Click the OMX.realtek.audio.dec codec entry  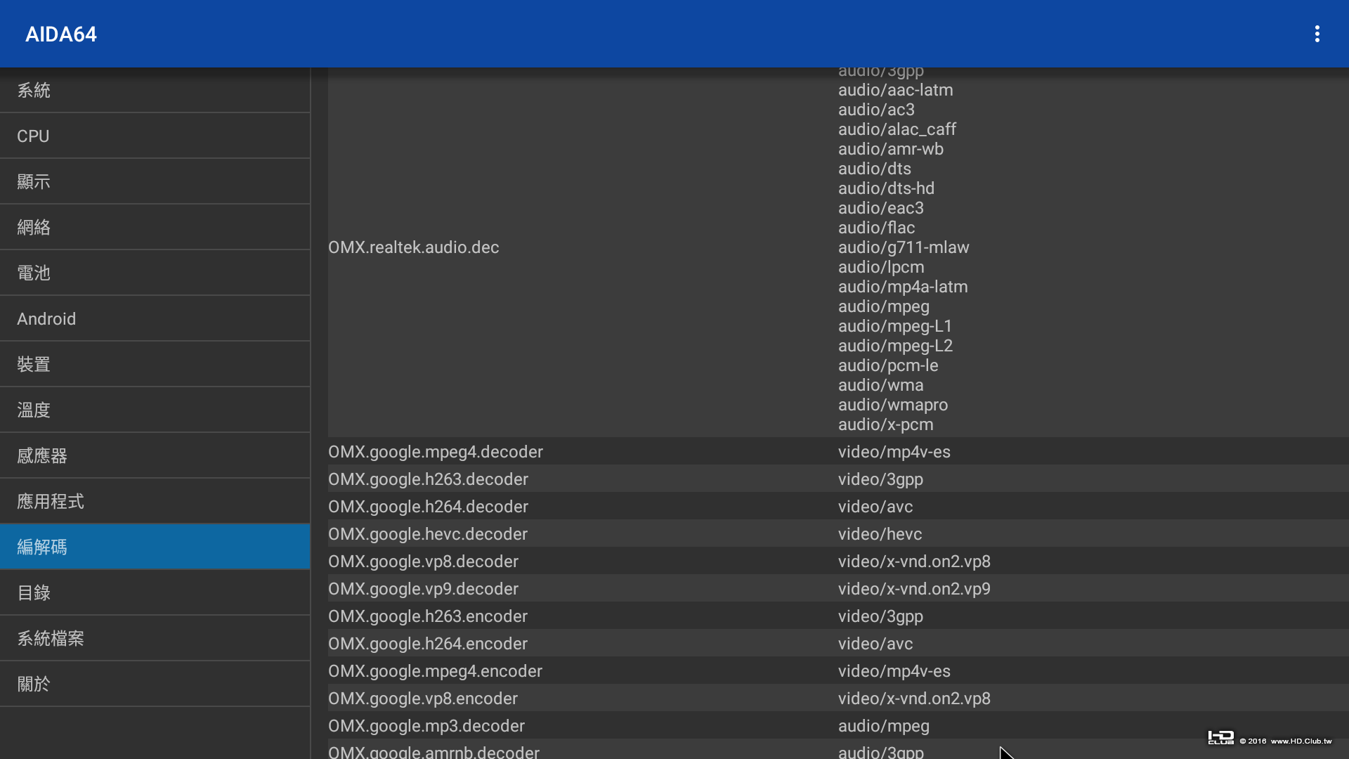(414, 247)
